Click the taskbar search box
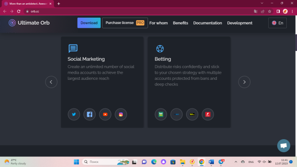The width and height of the screenshot is (297, 167). (106, 162)
